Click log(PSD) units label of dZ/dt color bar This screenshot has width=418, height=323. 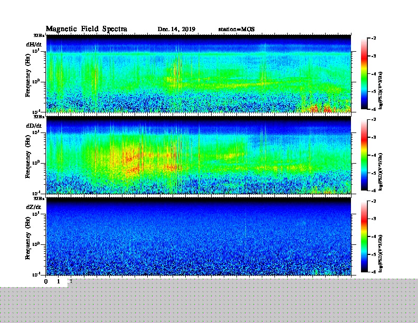point(381,253)
